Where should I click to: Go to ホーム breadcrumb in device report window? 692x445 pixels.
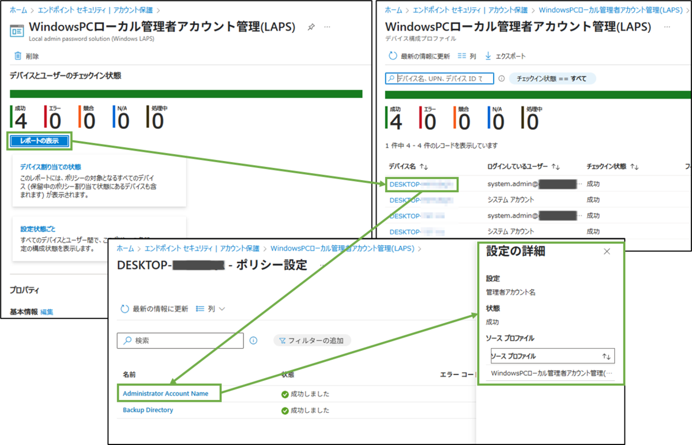pyautogui.click(x=393, y=10)
